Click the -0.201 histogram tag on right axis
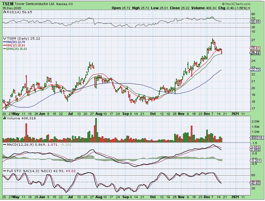This screenshot has width=265, height=201. click(x=255, y=160)
